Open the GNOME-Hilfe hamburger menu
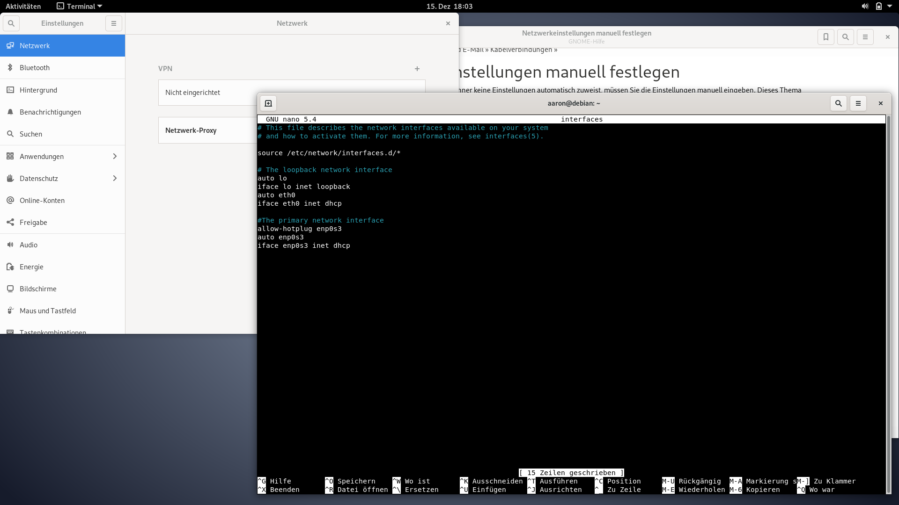 (865, 37)
